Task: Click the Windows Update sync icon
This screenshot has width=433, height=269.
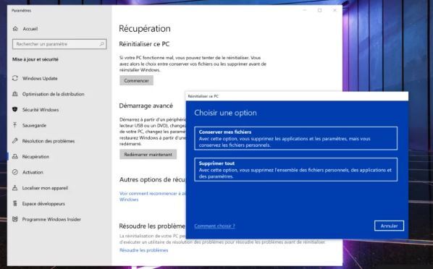Action: [15, 78]
